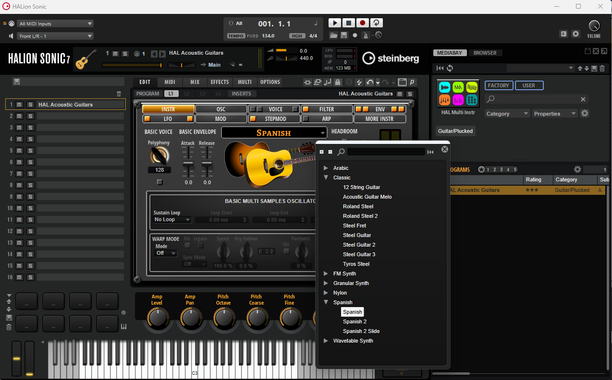Open the settings gear beside Volume
The image size is (612, 380).
576,34
